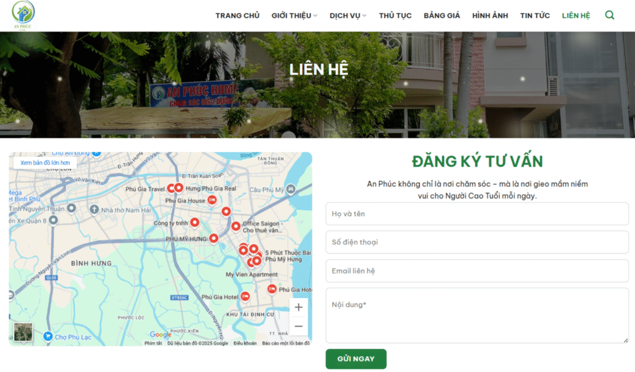
Task: Focus the 'Email liên hệ' field
Action: click(x=477, y=271)
